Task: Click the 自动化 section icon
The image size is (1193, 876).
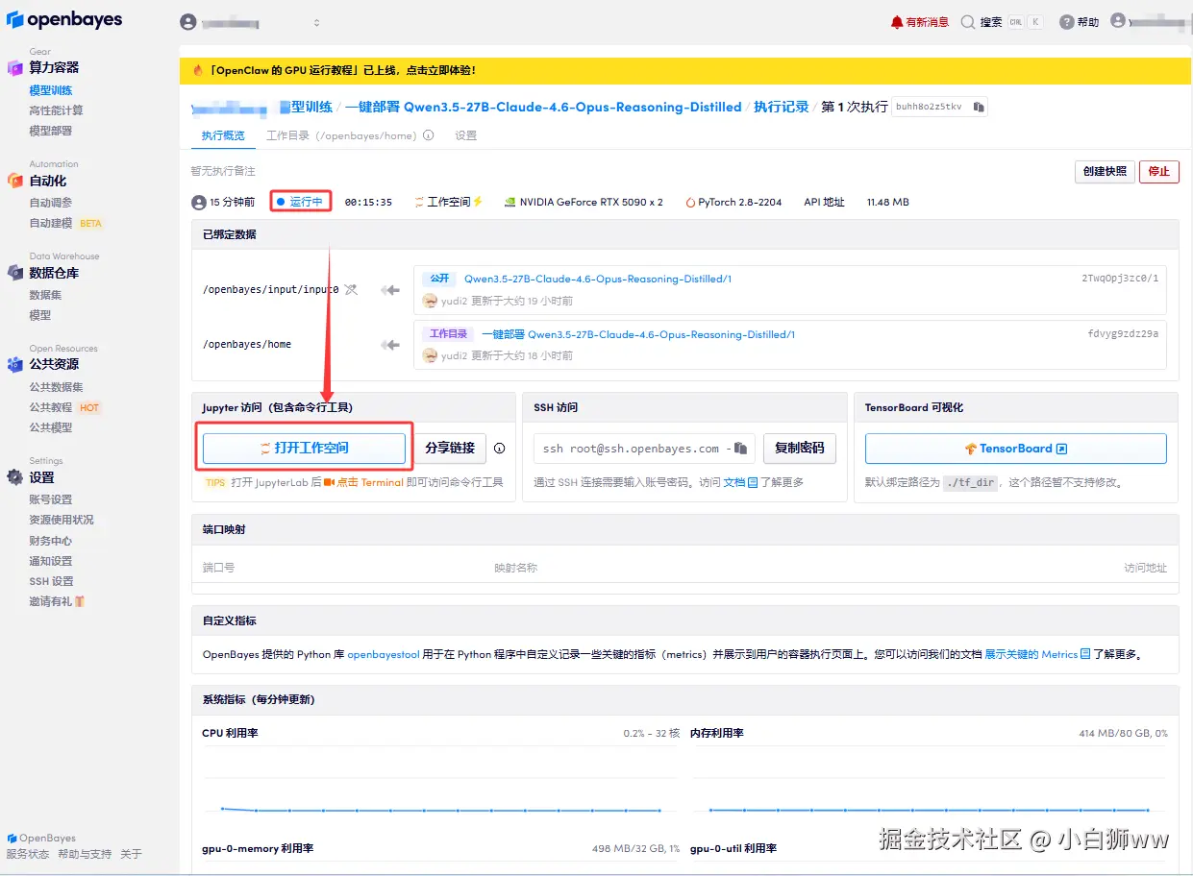Action: (14, 180)
